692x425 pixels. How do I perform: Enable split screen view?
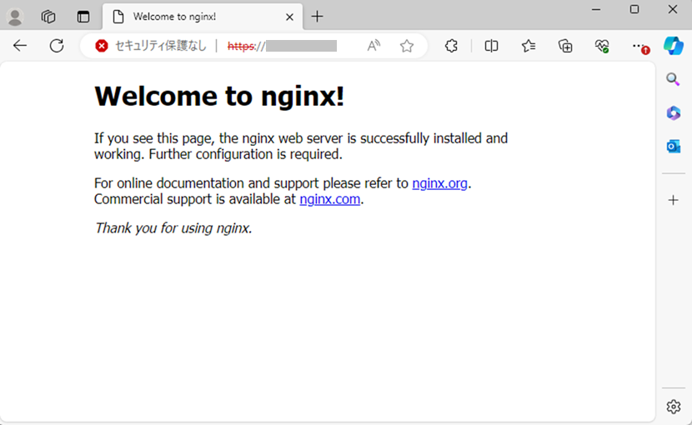pyautogui.click(x=492, y=46)
